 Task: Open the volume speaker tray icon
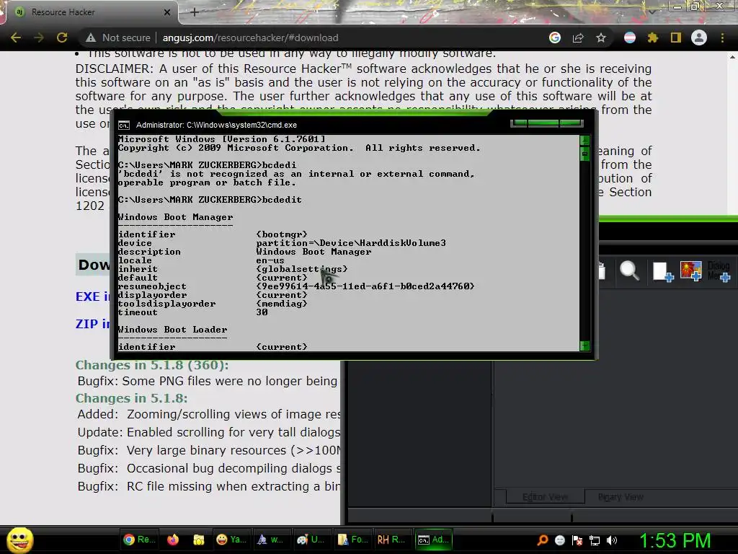coord(611,540)
